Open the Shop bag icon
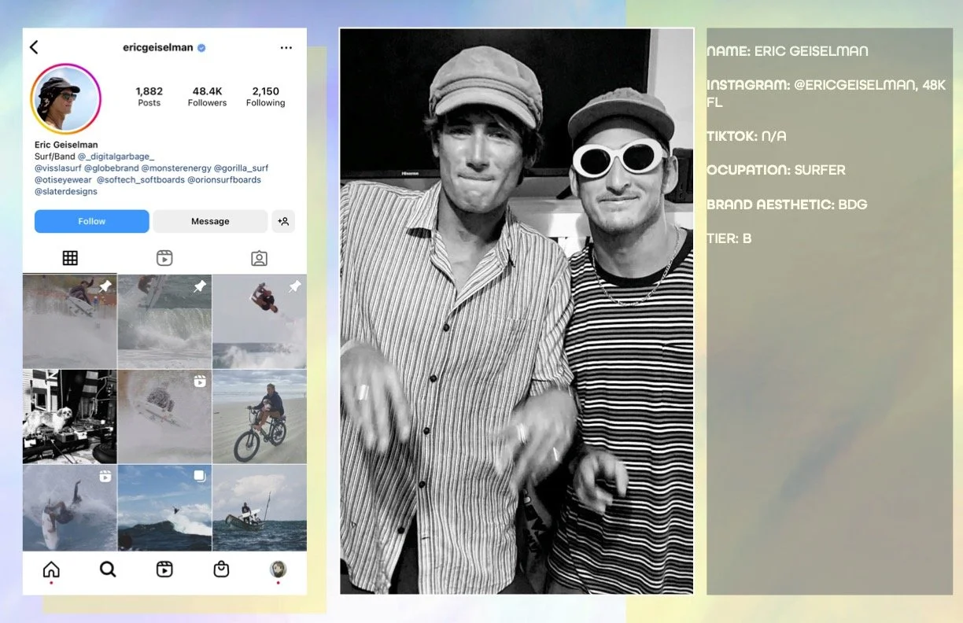 point(221,570)
